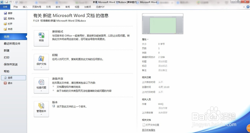The image size is (250, 133).
Task: Click 打开文件位置 link
Action: [x=152, y=125]
